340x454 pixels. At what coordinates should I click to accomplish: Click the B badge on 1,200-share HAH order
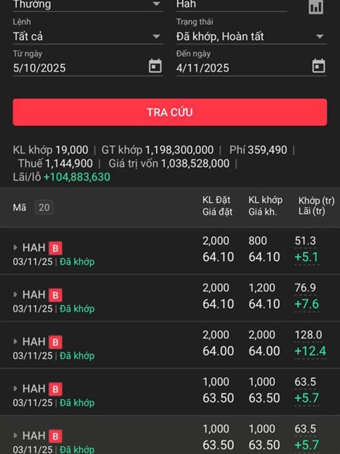56,295
